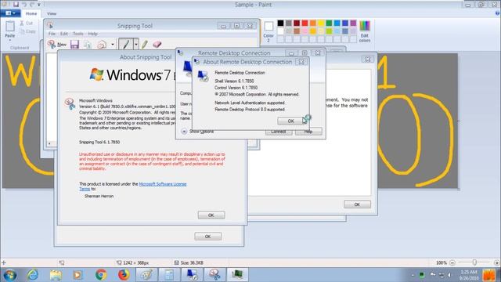This screenshot has width=501, height=282.
Task: Open Edit colors in Paint
Action: click(365, 31)
